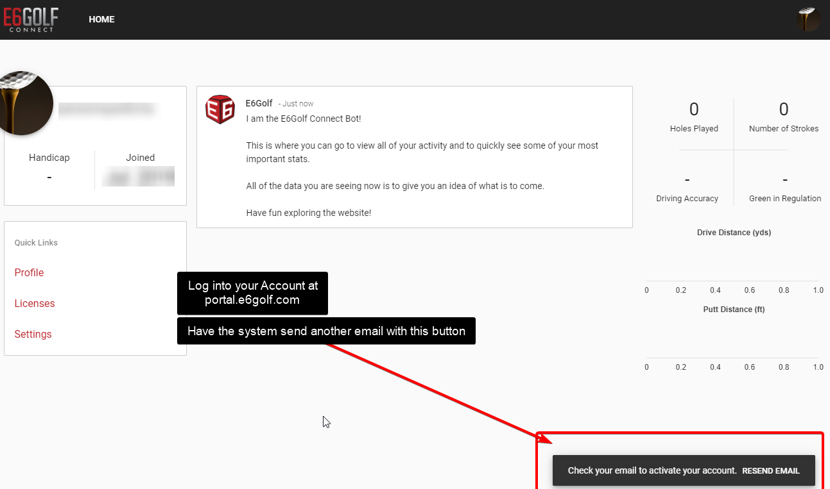Click the E6Golf author name in the post
830x489 pixels.
(259, 103)
